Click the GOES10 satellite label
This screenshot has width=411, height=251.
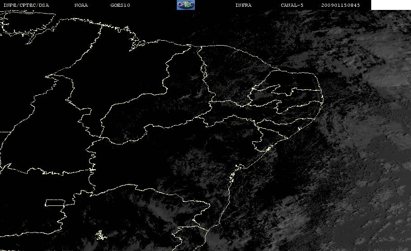tap(120, 5)
